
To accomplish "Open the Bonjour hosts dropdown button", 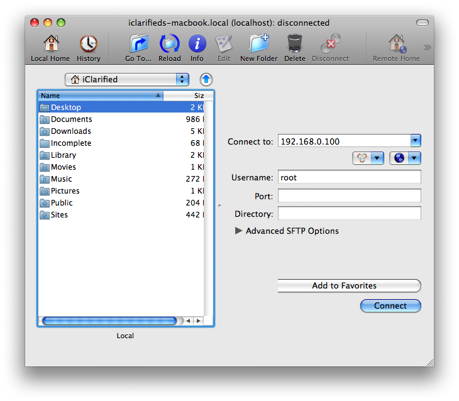I will coord(368,158).
